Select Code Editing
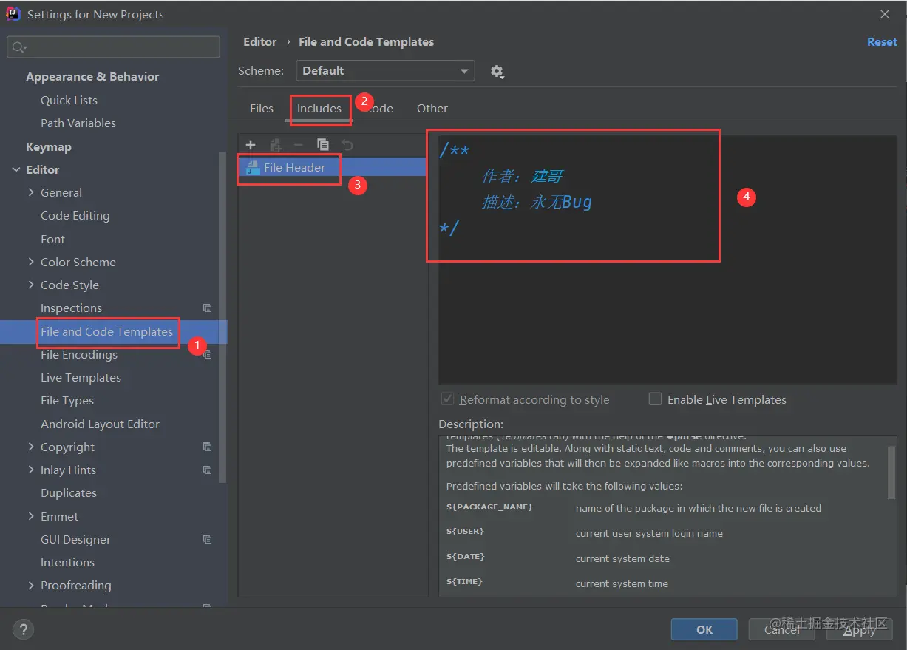 click(x=75, y=216)
